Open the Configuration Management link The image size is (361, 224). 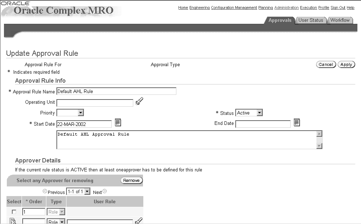pos(234,8)
